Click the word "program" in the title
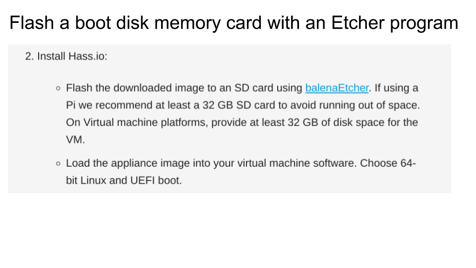 (424, 24)
